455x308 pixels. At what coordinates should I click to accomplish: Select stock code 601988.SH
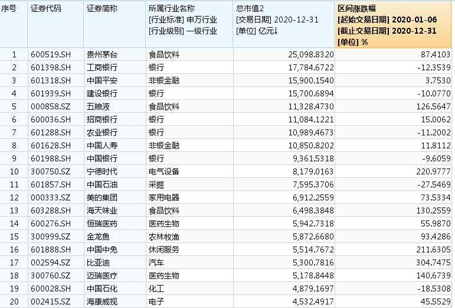[51, 158]
